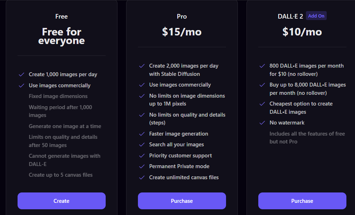Click the $10/mo price heading
The image size is (355, 215).
point(302,32)
